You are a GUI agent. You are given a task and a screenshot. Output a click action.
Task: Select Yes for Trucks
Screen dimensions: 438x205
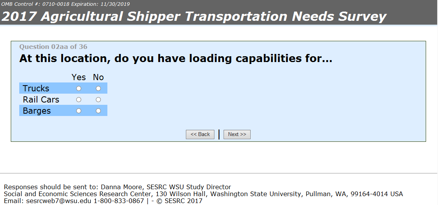(x=79, y=89)
